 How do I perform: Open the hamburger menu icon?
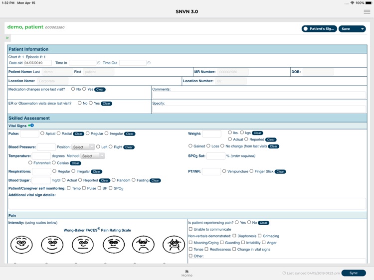pyautogui.click(x=367, y=11)
